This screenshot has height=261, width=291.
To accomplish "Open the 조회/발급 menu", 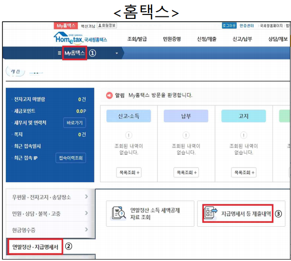I will 137,39.
